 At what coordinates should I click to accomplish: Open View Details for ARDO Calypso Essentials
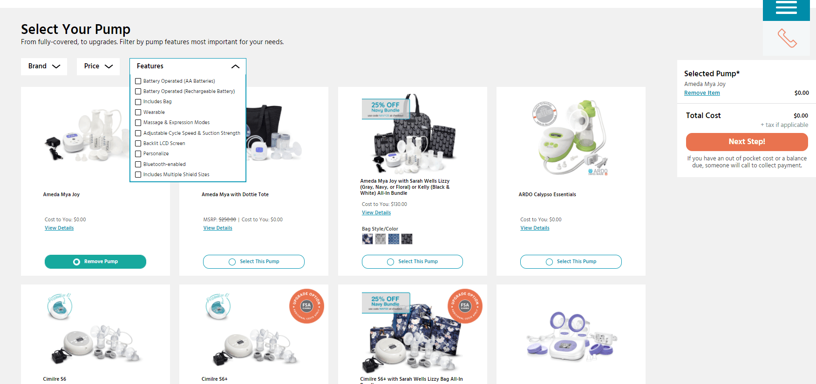(x=535, y=228)
